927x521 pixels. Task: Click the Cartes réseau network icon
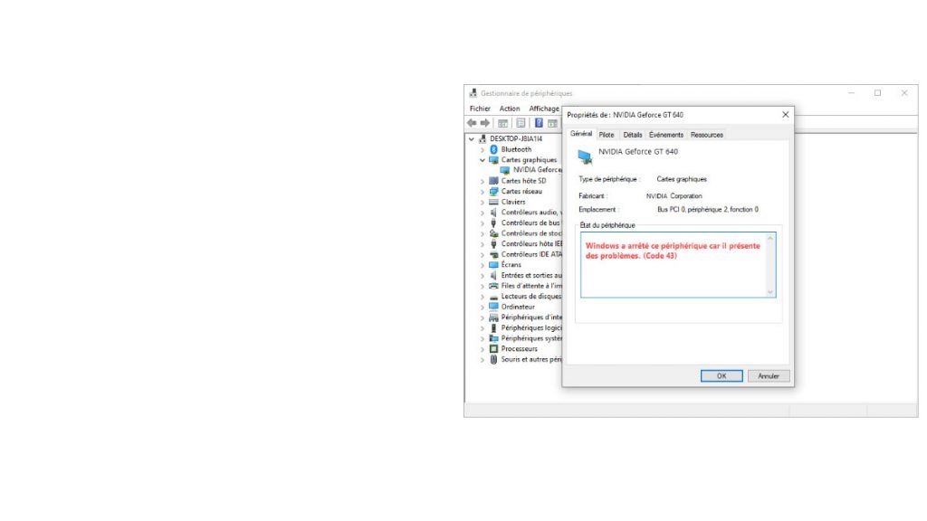tap(494, 191)
